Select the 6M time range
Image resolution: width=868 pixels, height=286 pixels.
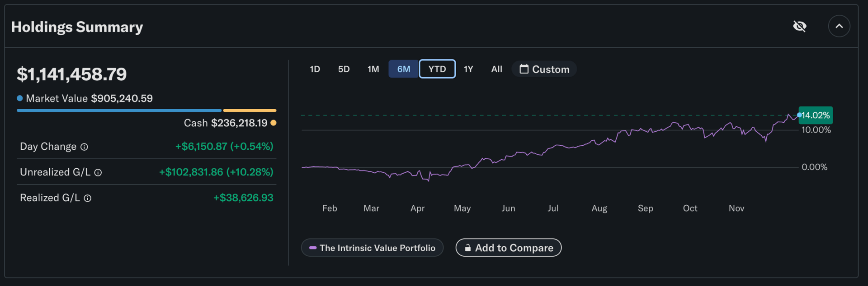tap(403, 69)
